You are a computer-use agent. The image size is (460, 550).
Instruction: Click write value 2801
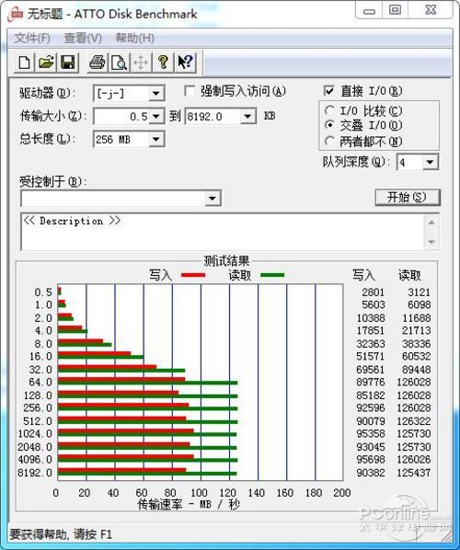374,292
